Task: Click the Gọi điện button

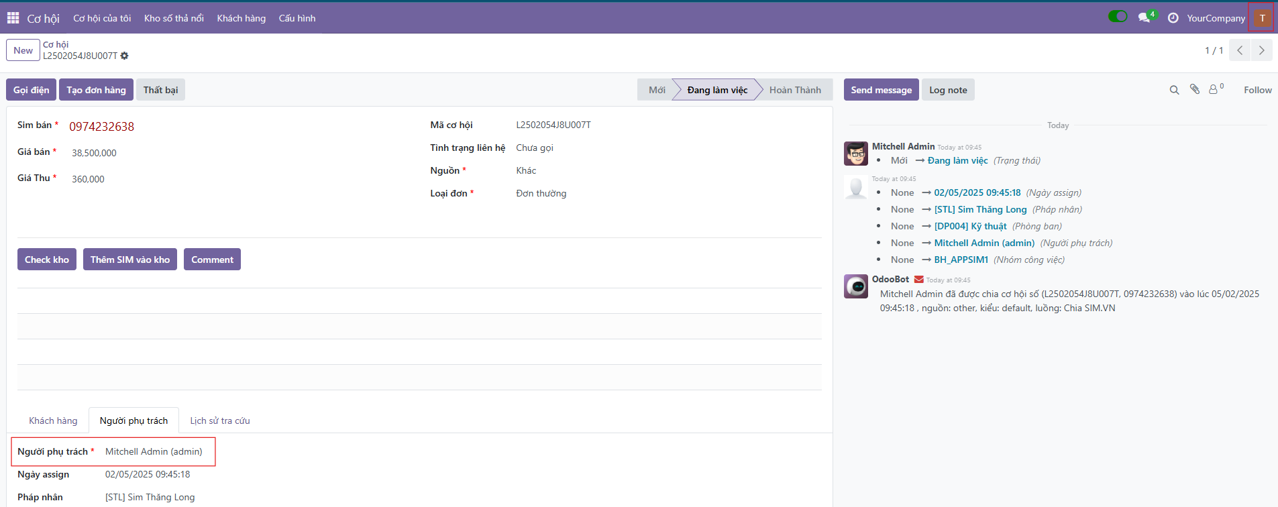Action: 31,90
